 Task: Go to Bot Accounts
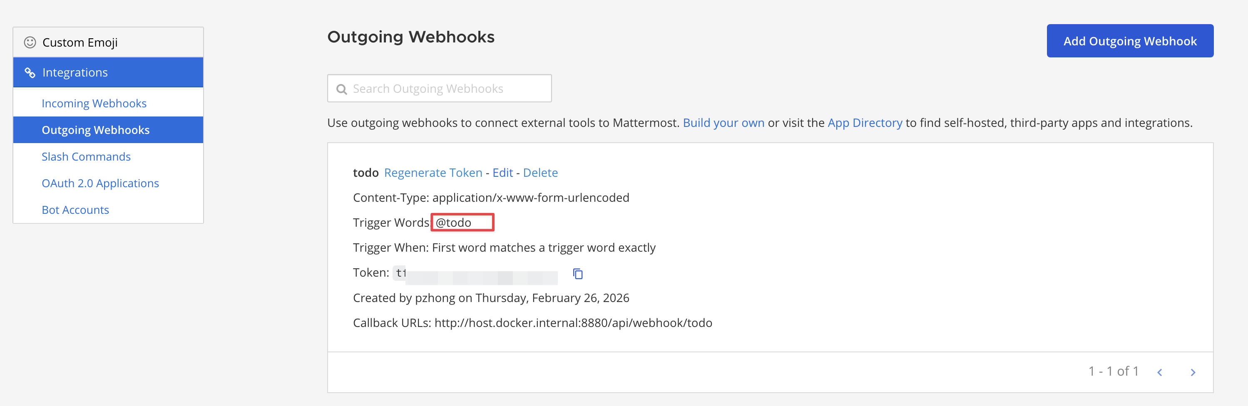pyautogui.click(x=75, y=210)
